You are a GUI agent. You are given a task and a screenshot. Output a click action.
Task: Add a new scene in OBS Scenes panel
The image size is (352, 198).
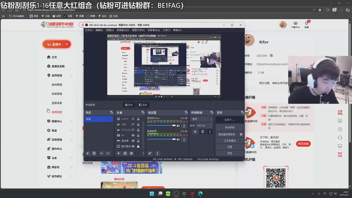point(88,153)
